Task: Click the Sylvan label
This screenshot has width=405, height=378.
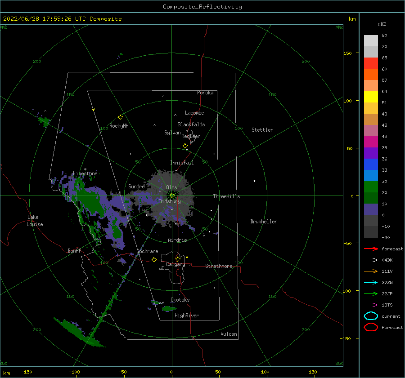Action: point(172,133)
